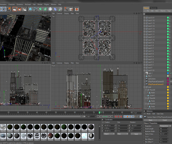
Task: Open the MoGraph menu
Action: [x=28, y=4]
